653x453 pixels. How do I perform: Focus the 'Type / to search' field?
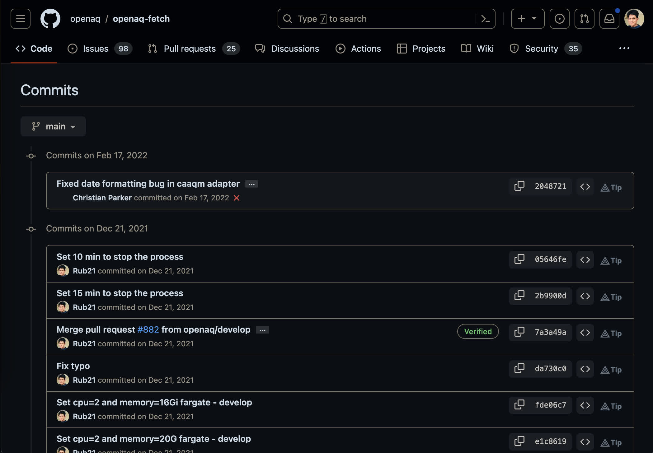(386, 19)
